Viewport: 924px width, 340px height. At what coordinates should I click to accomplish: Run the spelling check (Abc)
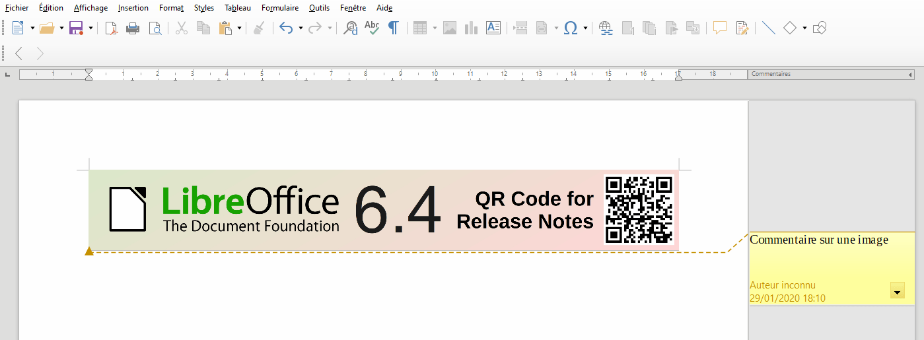tap(372, 28)
